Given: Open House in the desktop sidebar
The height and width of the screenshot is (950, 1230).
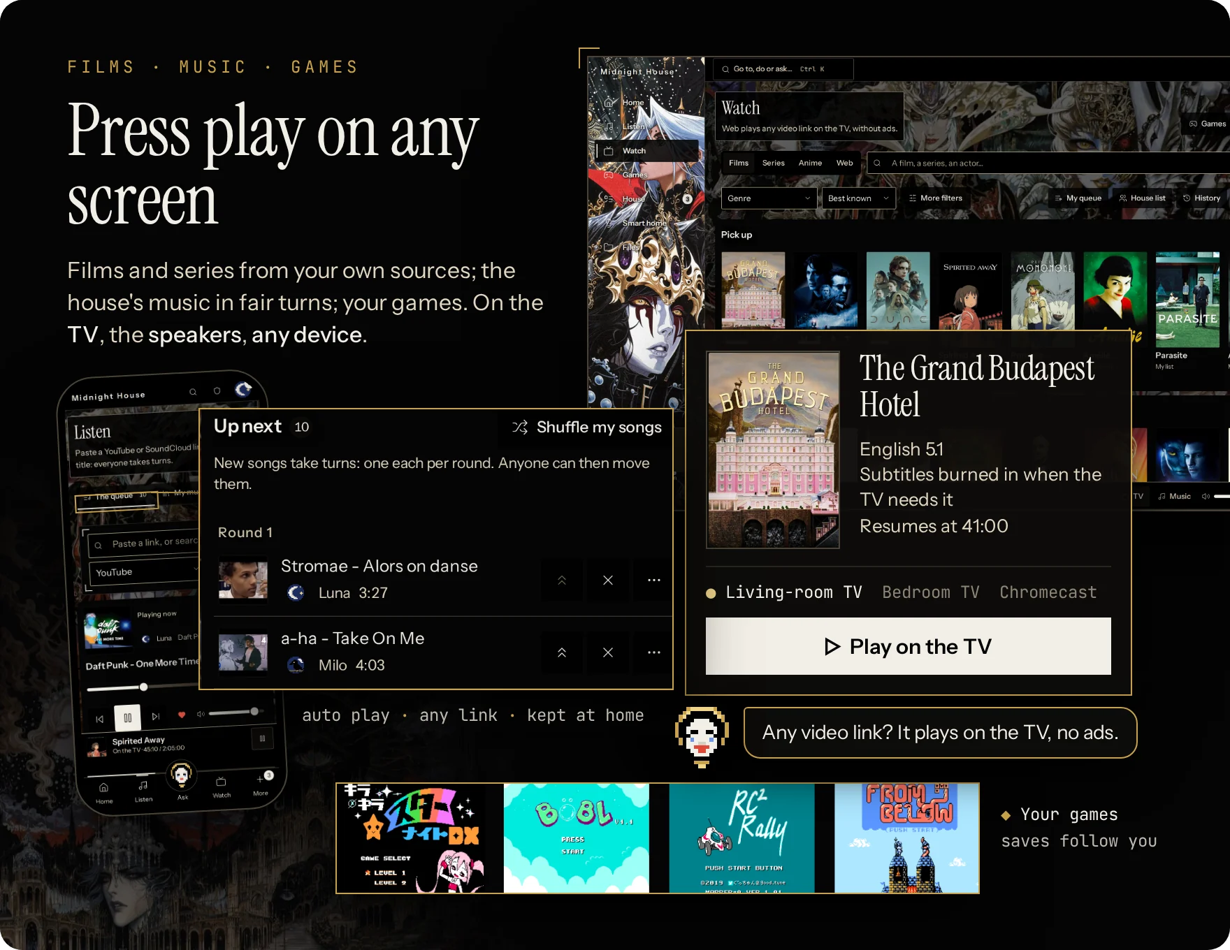Looking at the screenshot, I should 646,199.
